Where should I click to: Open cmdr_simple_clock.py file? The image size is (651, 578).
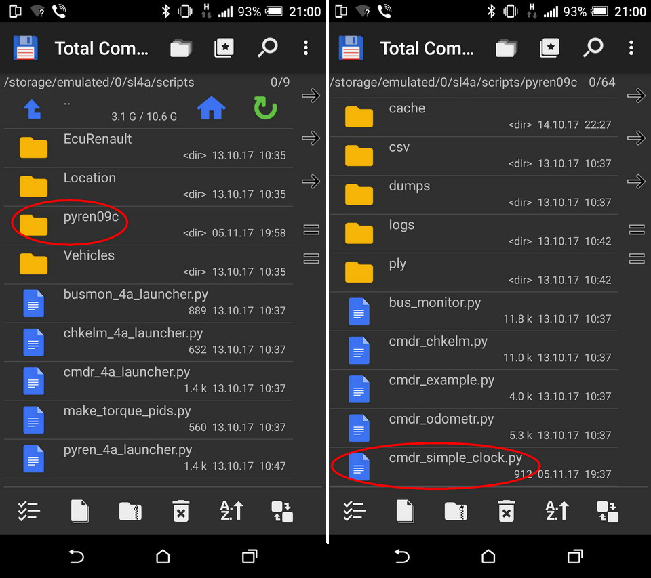click(x=474, y=467)
